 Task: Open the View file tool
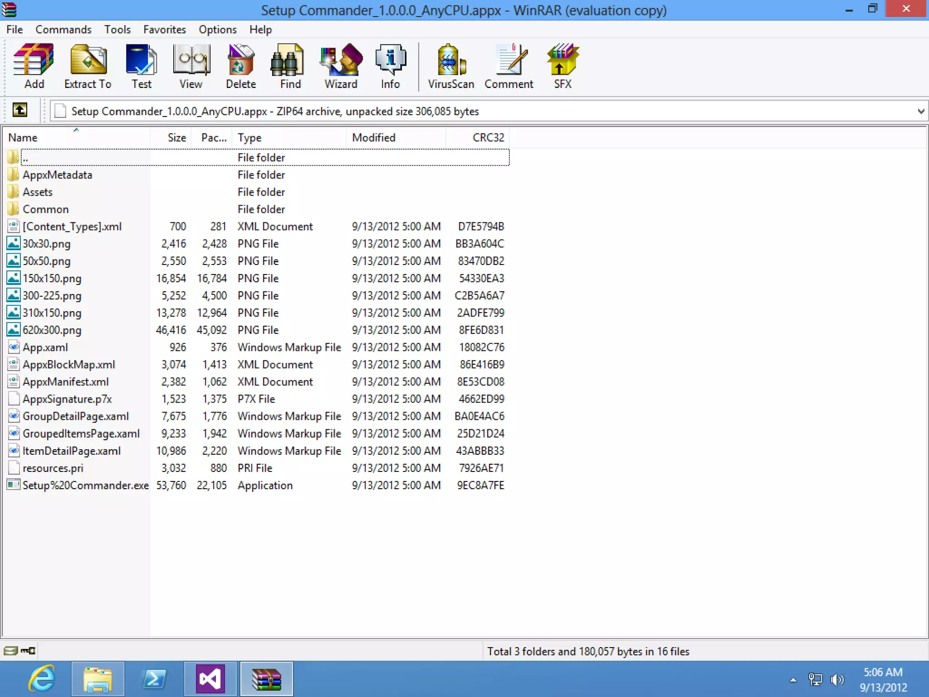(191, 66)
